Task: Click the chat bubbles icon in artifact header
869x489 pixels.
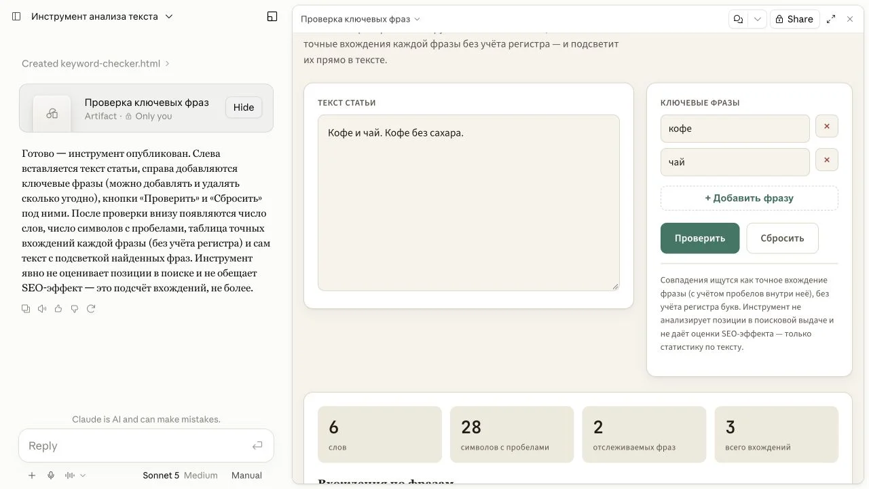Action: pyautogui.click(x=738, y=19)
